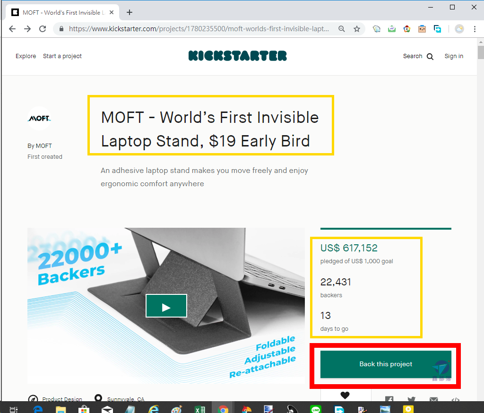484x413 pixels.
Task: Open the Explore menu link
Action: (26, 56)
